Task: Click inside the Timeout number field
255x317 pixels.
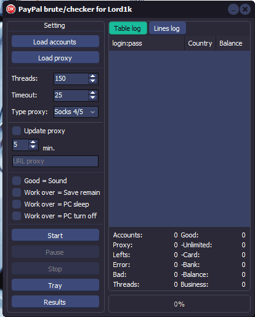Action: (71, 95)
